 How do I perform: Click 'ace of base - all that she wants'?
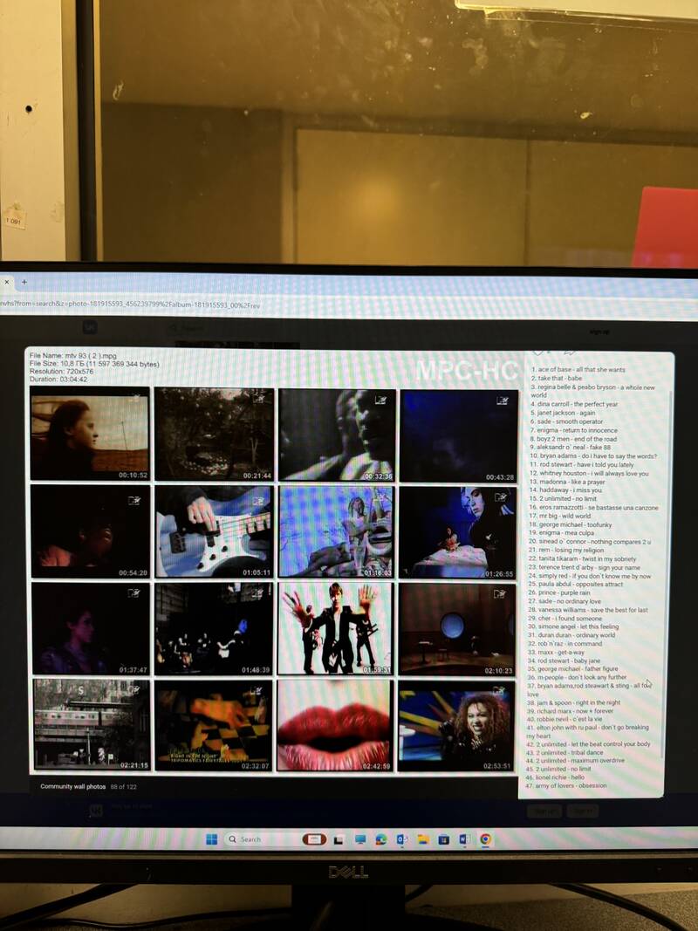tap(578, 369)
